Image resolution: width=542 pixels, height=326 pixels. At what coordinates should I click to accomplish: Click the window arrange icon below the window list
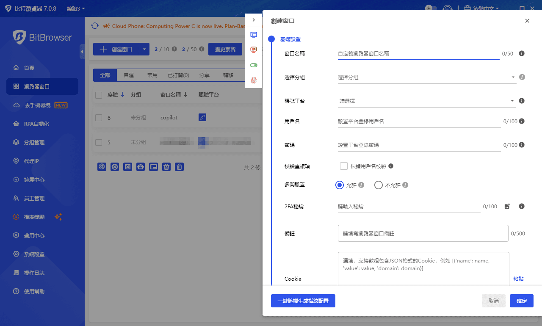click(153, 166)
